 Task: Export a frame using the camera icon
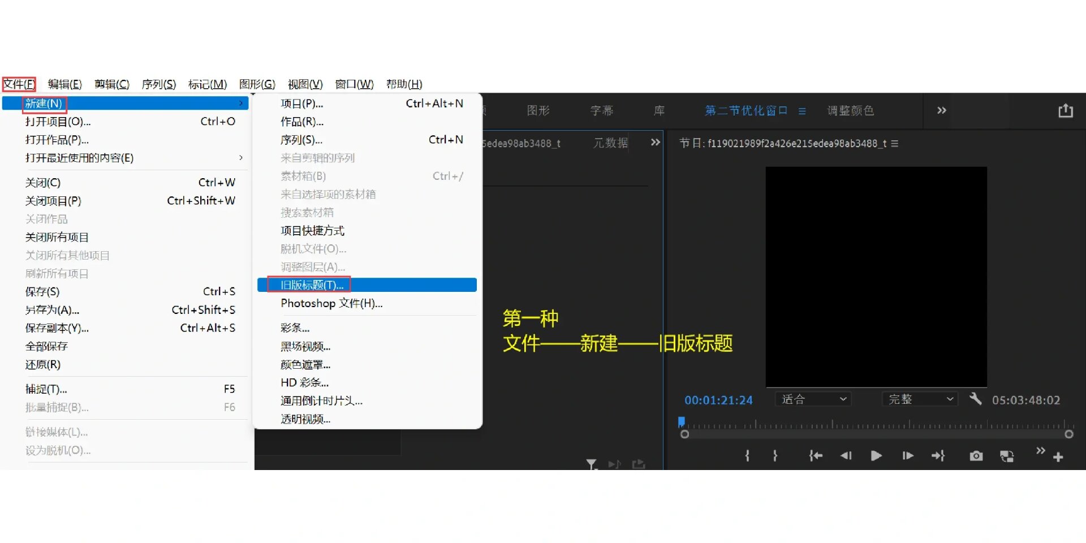point(976,456)
